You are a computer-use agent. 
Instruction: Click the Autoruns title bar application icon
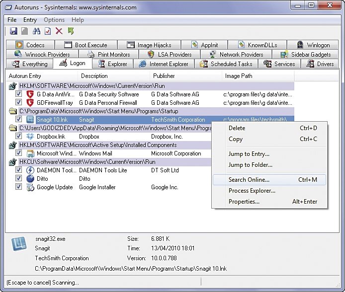(8, 7)
